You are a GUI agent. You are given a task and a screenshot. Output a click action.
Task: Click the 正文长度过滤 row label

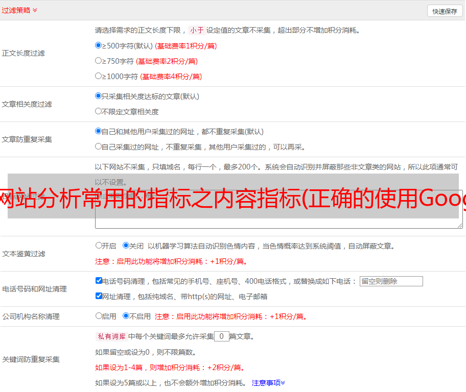23,53
